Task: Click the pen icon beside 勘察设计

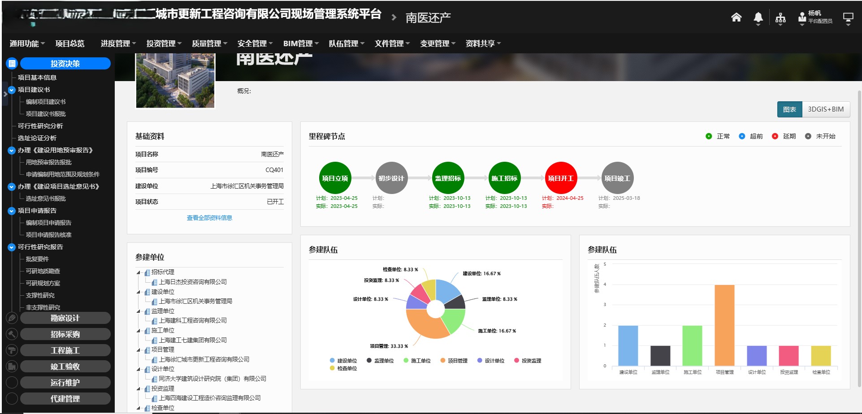Action: pyautogui.click(x=12, y=318)
